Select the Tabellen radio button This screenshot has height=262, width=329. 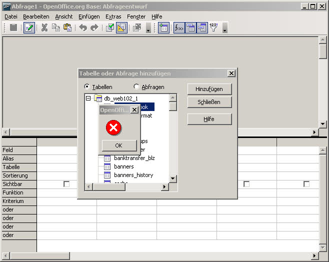click(x=87, y=87)
